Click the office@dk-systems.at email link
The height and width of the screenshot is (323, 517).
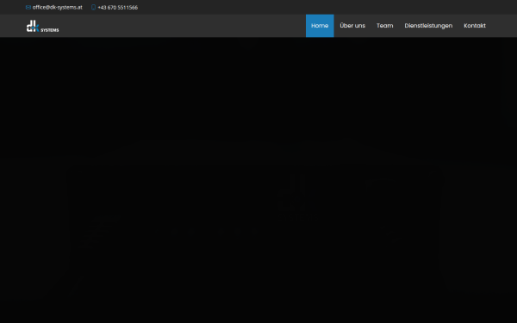coord(57,7)
